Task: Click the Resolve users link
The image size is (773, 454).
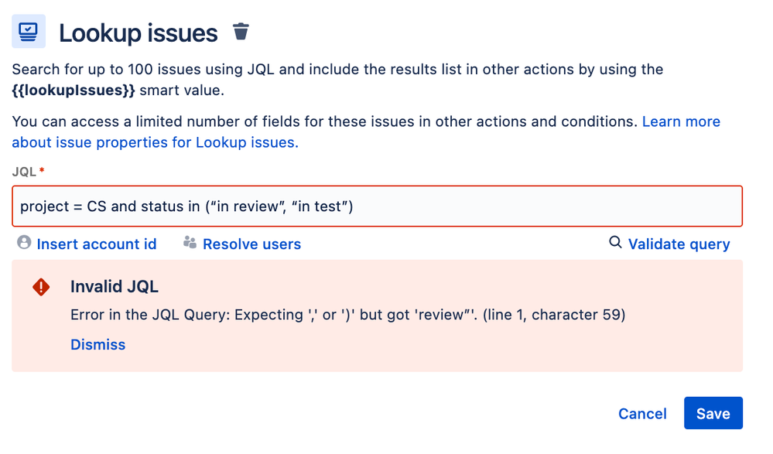Action: (x=252, y=244)
